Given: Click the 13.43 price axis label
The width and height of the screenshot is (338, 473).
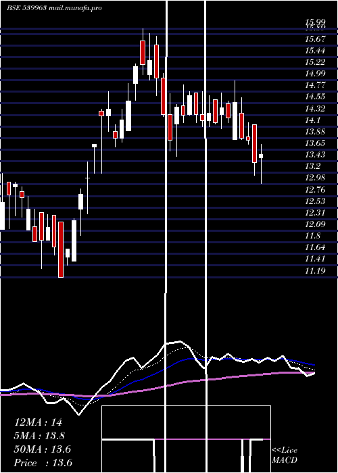Looking at the screenshot, I should (x=316, y=155).
